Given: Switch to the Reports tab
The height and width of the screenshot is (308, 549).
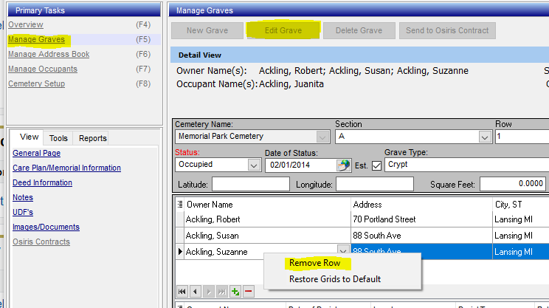Looking at the screenshot, I should [x=92, y=138].
